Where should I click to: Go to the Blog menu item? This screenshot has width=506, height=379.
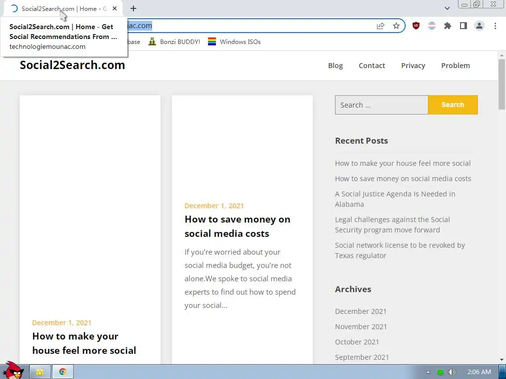point(336,66)
